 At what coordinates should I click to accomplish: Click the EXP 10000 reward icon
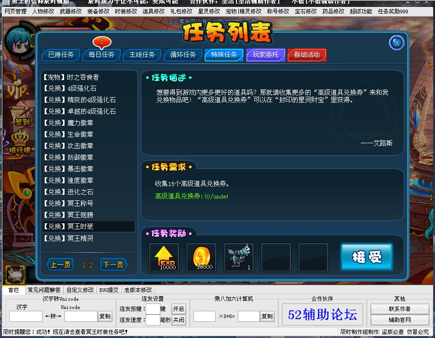[x=164, y=257]
